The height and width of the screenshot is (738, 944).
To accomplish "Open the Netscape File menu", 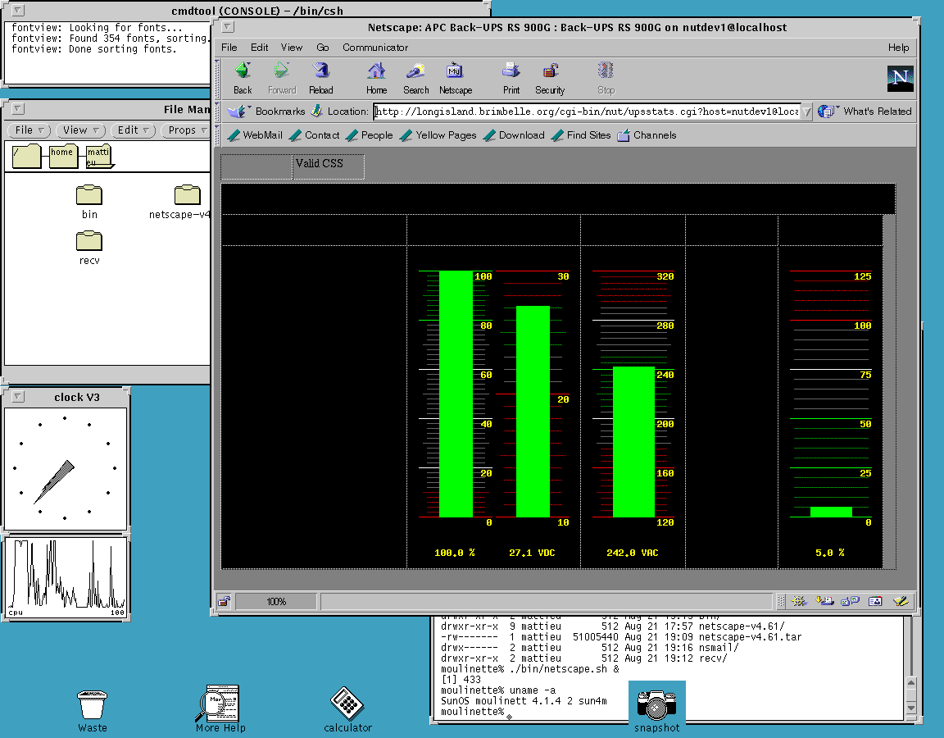I will tap(229, 47).
